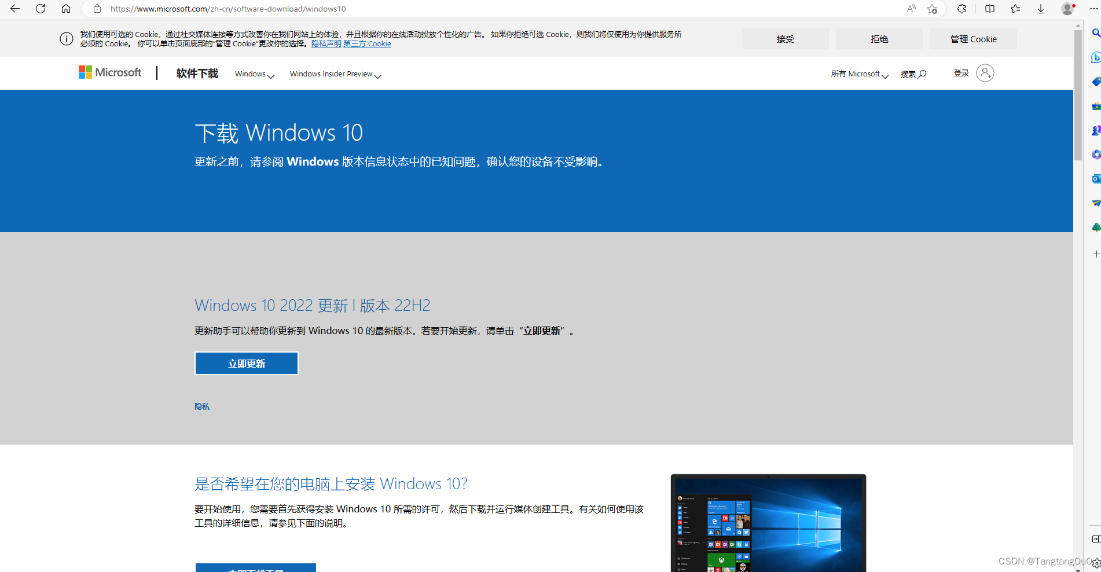Open the 第三方 Cookie link
The width and height of the screenshot is (1101, 572).
367,44
